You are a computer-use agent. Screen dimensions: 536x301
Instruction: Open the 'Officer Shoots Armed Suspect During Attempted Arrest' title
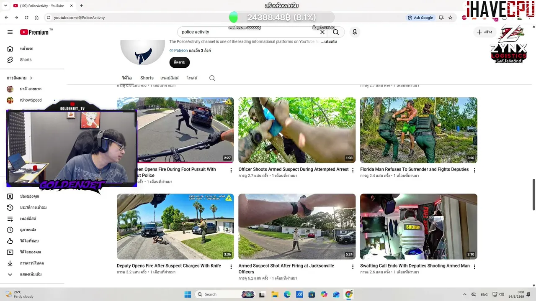(x=294, y=169)
